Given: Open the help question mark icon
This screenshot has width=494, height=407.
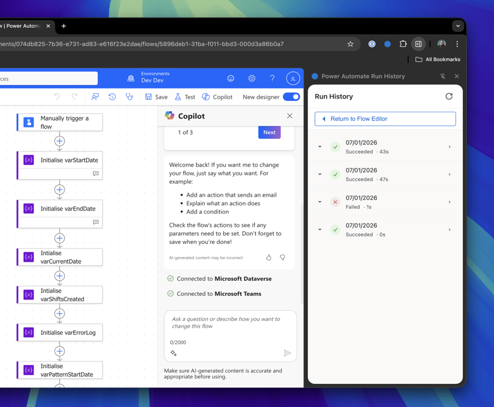Looking at the screenshot, I should (272, 78).
